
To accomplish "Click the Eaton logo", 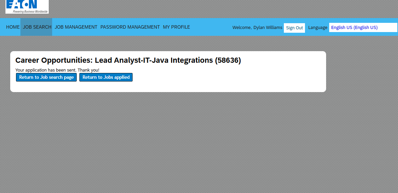I will click(x=21, y=4).
